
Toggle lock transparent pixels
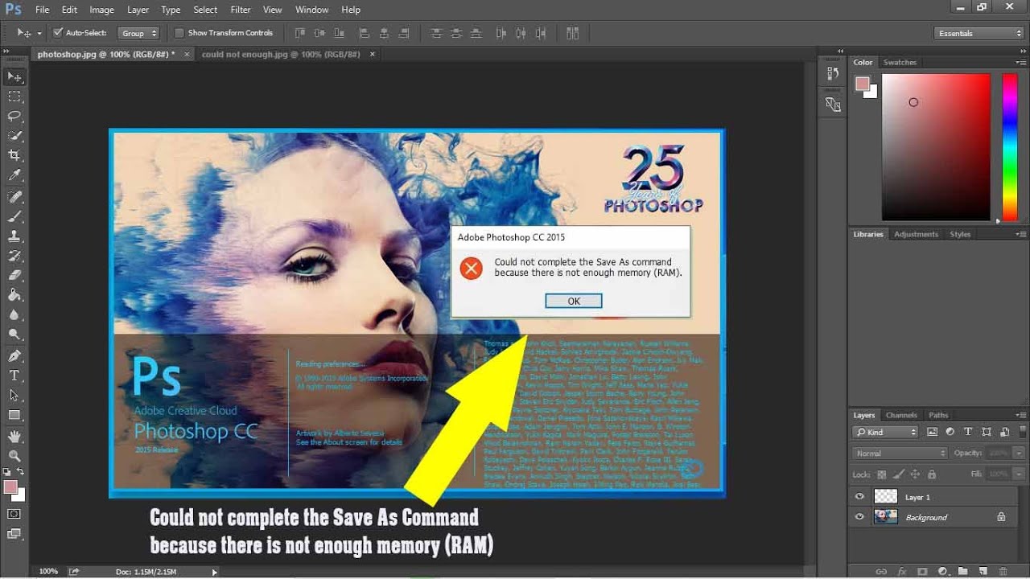882,474
